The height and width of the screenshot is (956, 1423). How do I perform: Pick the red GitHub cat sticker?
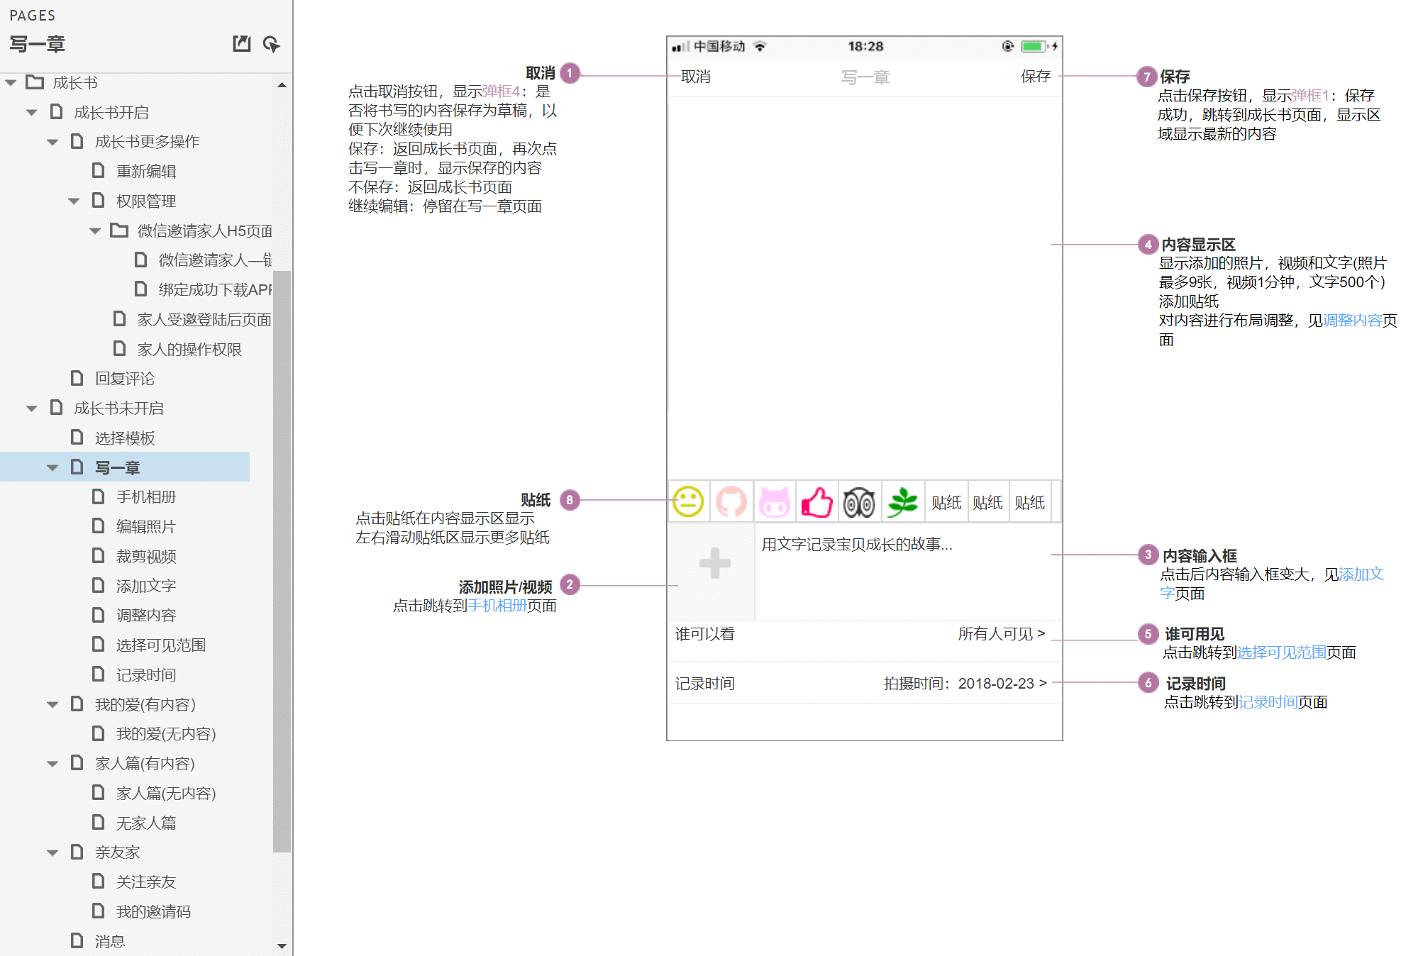[731, 501]
